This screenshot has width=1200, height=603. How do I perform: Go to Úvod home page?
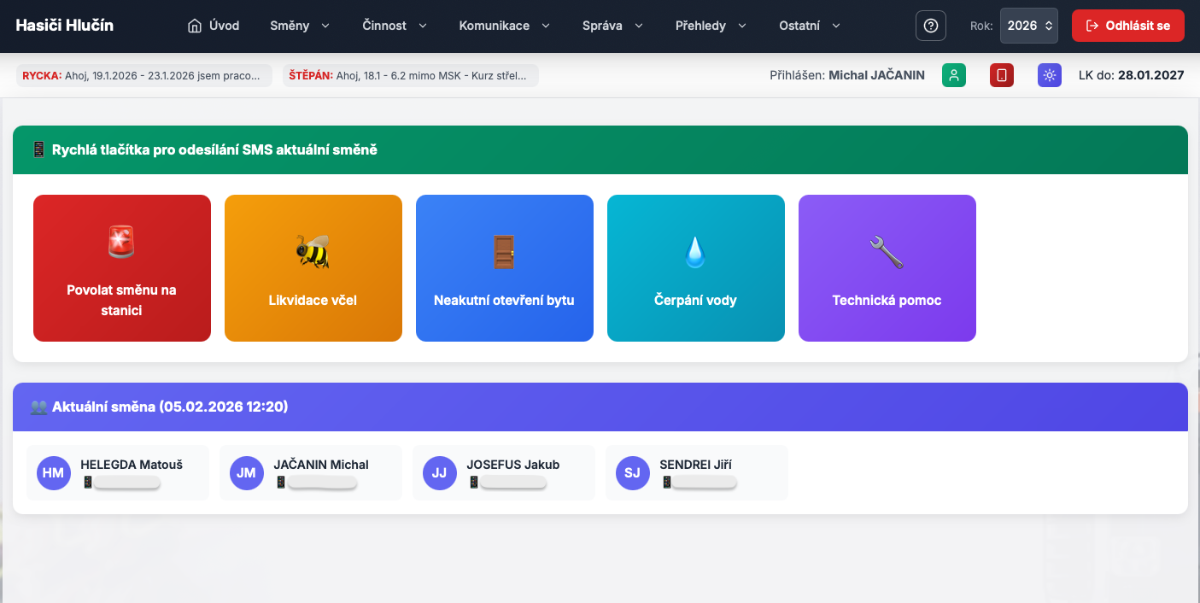(214, 26)
